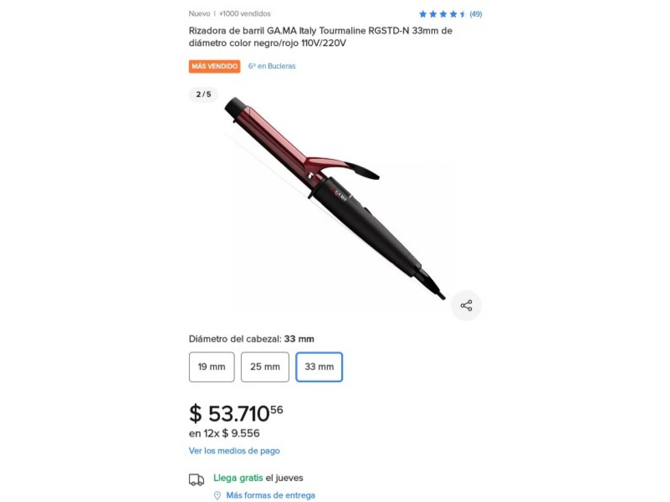Image resolution: width=670 pixels, height=502 pixels.
Task: Open the 49 reviews count
Action: point(475,14)
